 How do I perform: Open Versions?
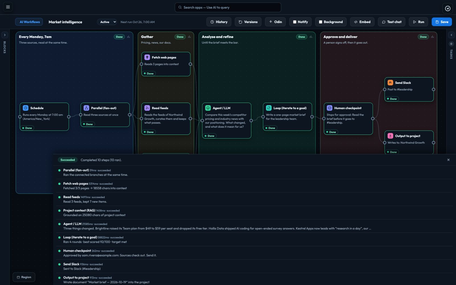(248, 22)
